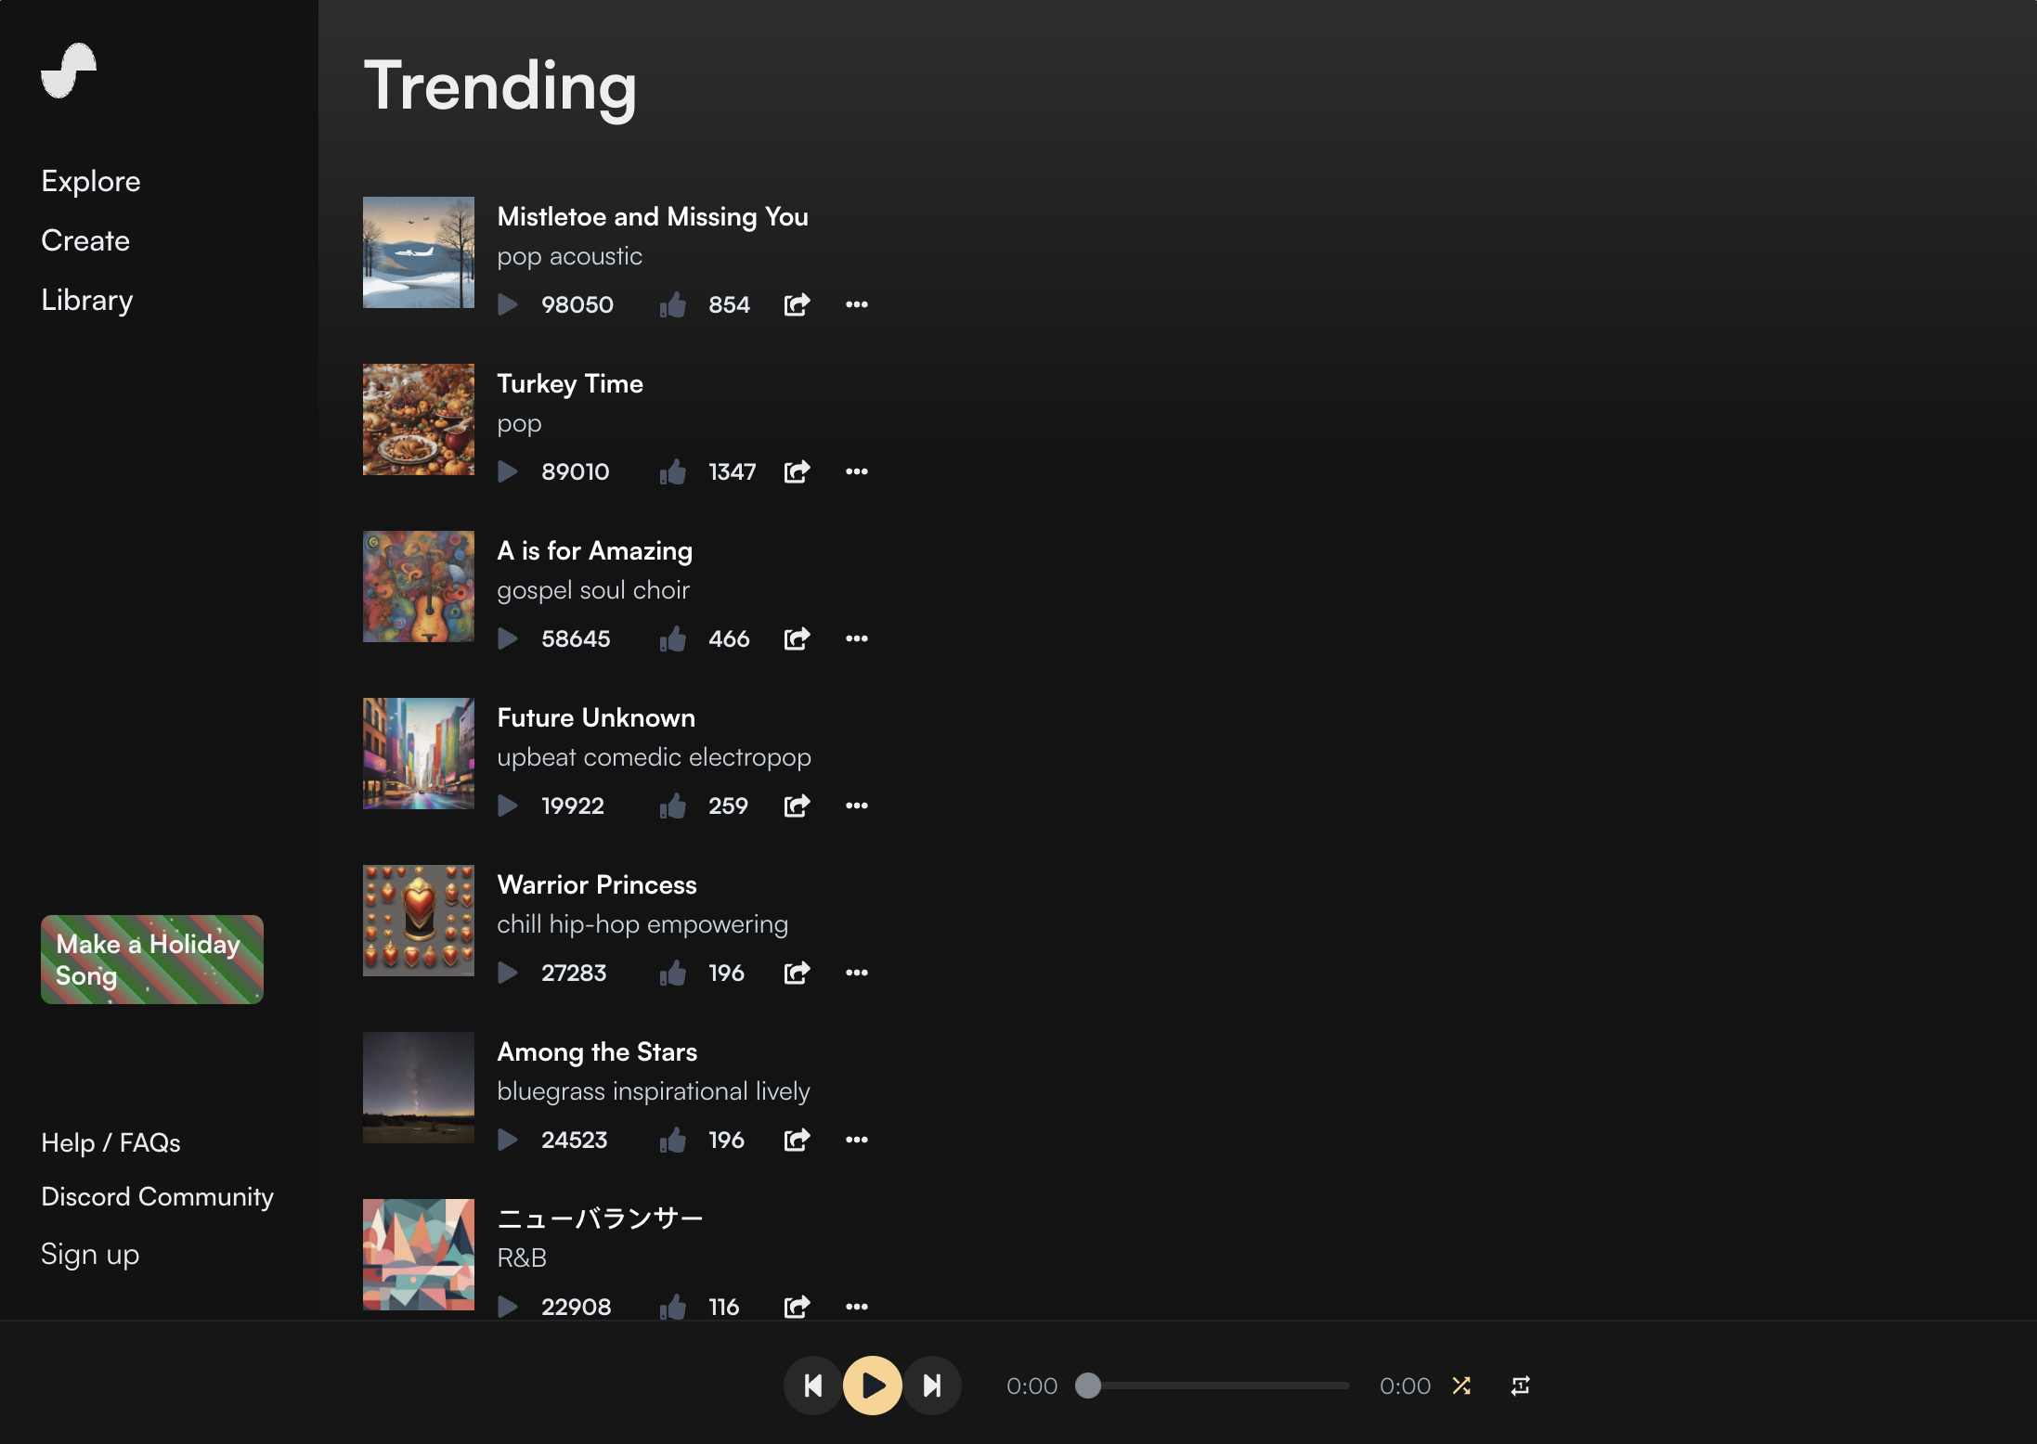Like the Turkey Time song
The width and height of the screenshot is (2037, 1444).
[673, 471]
